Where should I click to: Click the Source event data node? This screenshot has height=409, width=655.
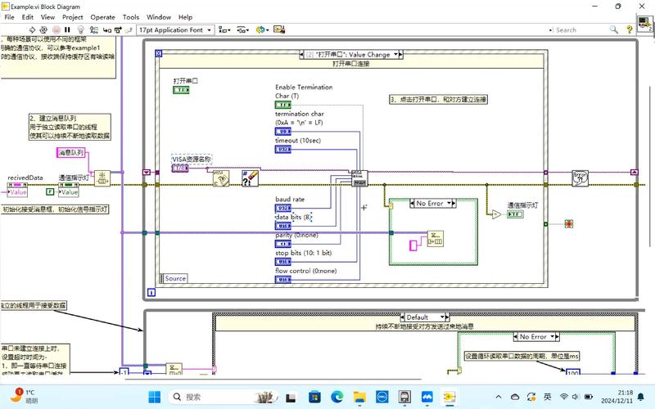[175, 278]
